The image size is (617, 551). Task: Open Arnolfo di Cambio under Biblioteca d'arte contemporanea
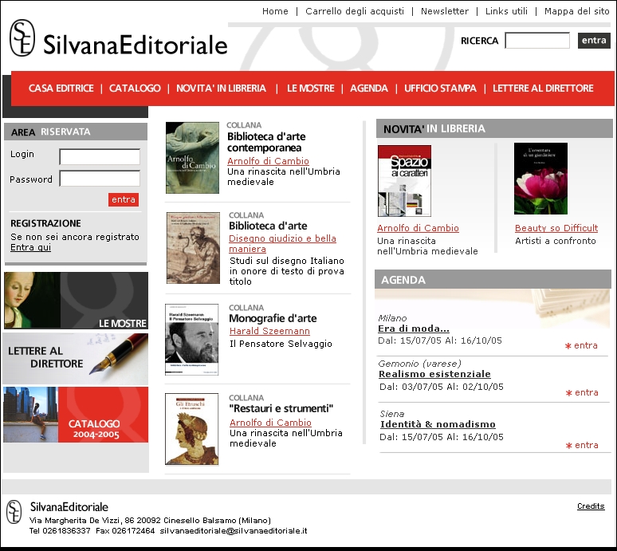(268, 161)
